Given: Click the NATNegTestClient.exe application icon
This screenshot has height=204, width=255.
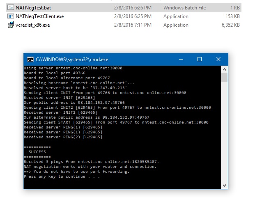Looking at the screenshot, I should 10,16.
